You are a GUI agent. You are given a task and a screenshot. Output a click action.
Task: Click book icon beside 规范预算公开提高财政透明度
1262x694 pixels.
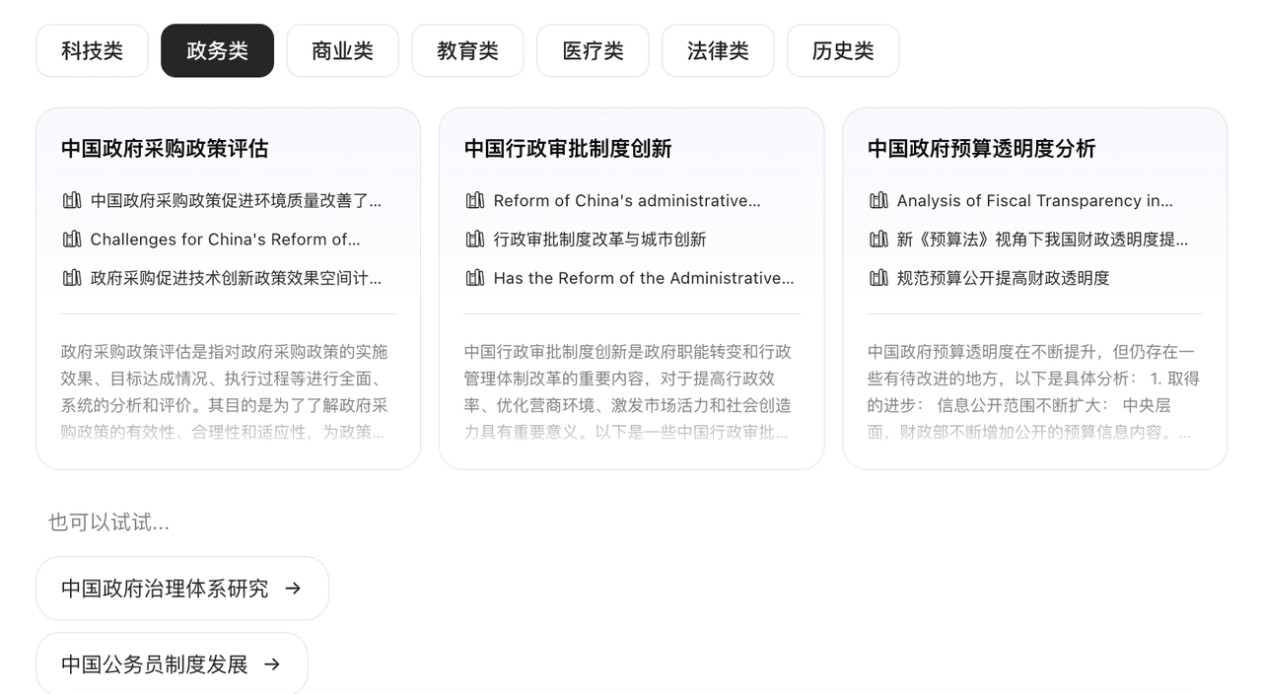coord(878,278)
